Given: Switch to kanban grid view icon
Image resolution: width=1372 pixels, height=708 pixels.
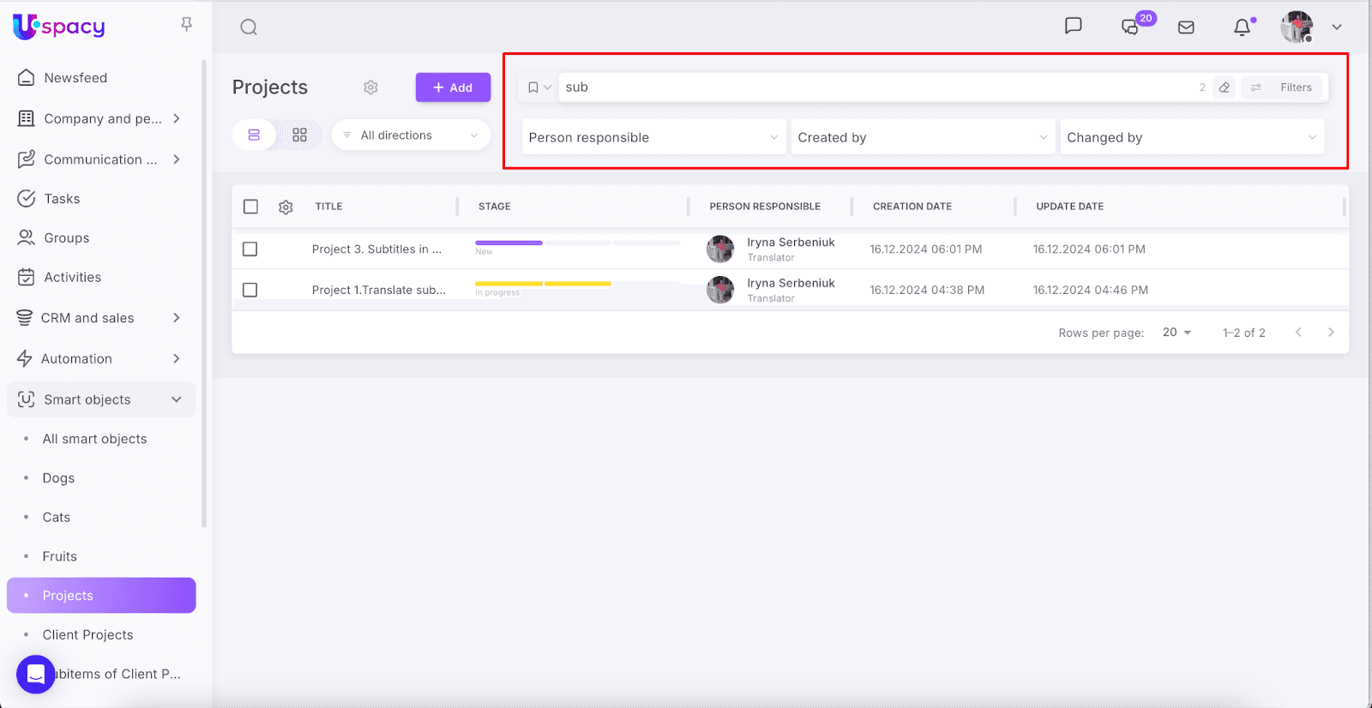Looking at the screenshot, I should pyautogui.click(x=299, y=135).
